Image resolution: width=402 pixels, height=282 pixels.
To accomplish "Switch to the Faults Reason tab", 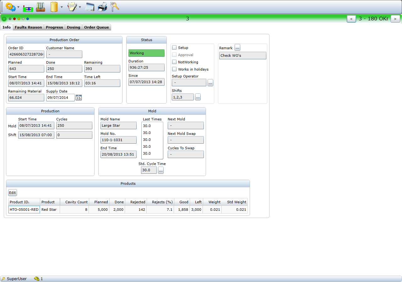I will [28, 27].
